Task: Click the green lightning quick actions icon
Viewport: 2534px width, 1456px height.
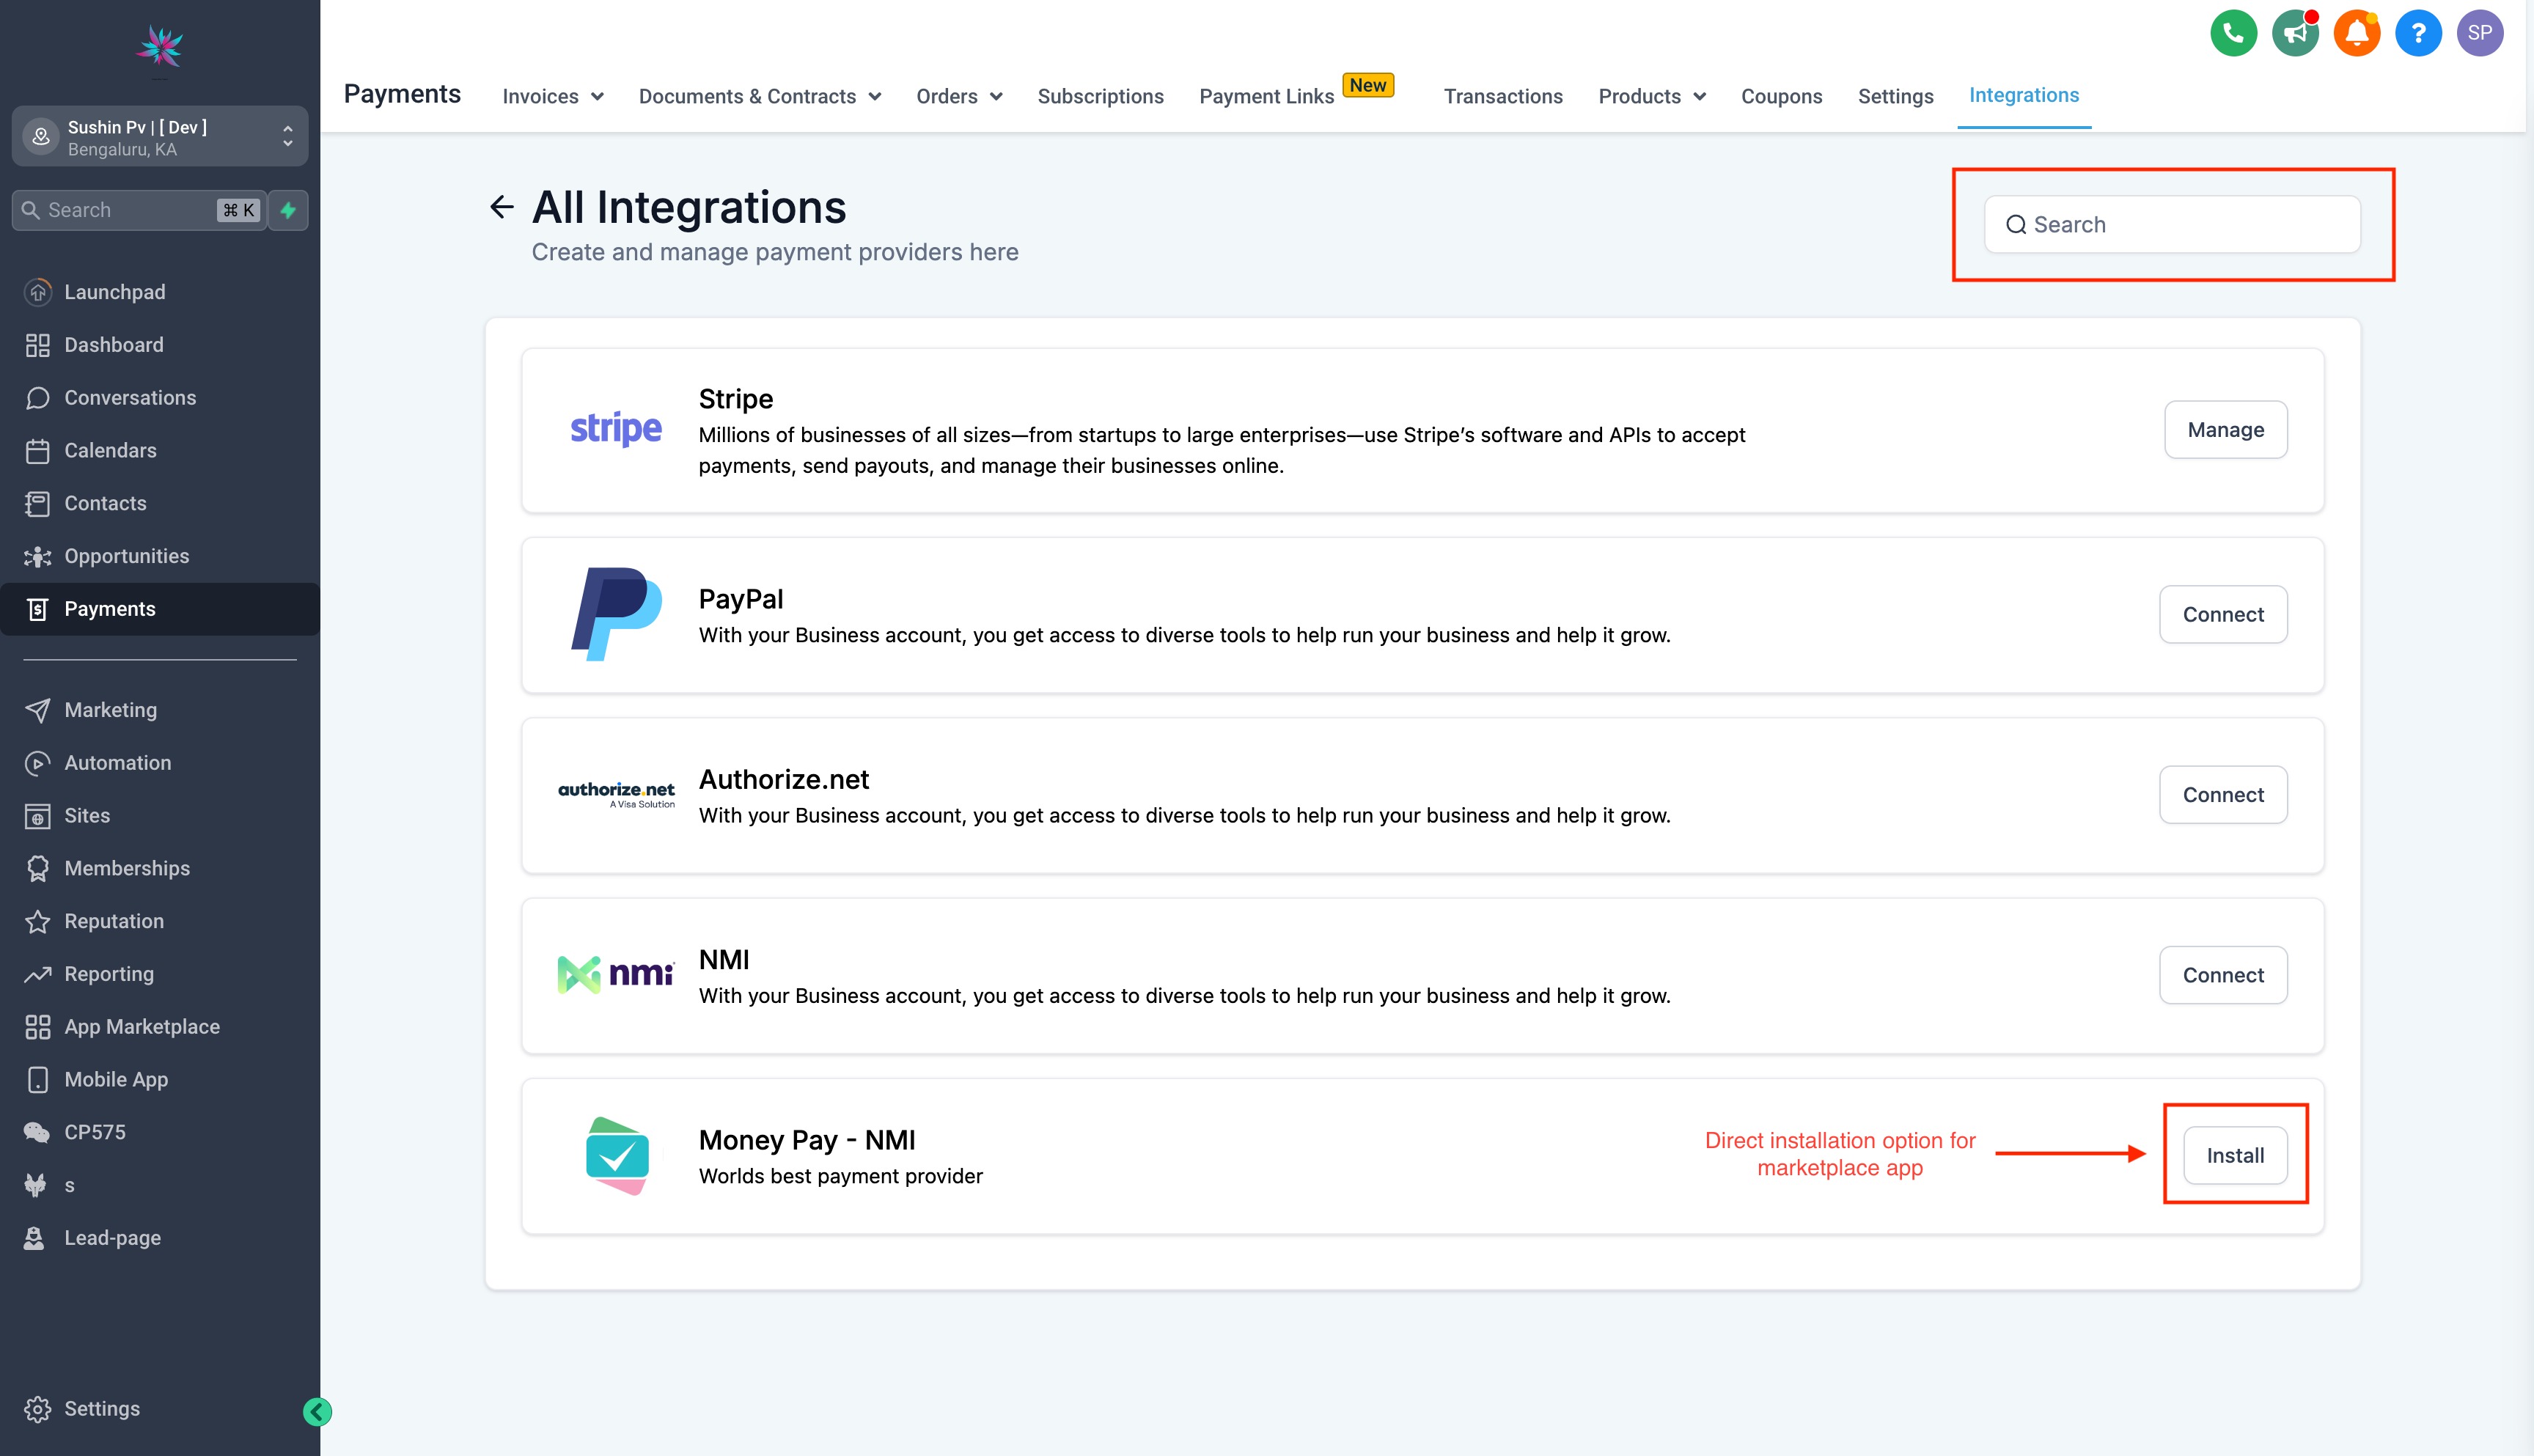Action: [x=288, y=210]
